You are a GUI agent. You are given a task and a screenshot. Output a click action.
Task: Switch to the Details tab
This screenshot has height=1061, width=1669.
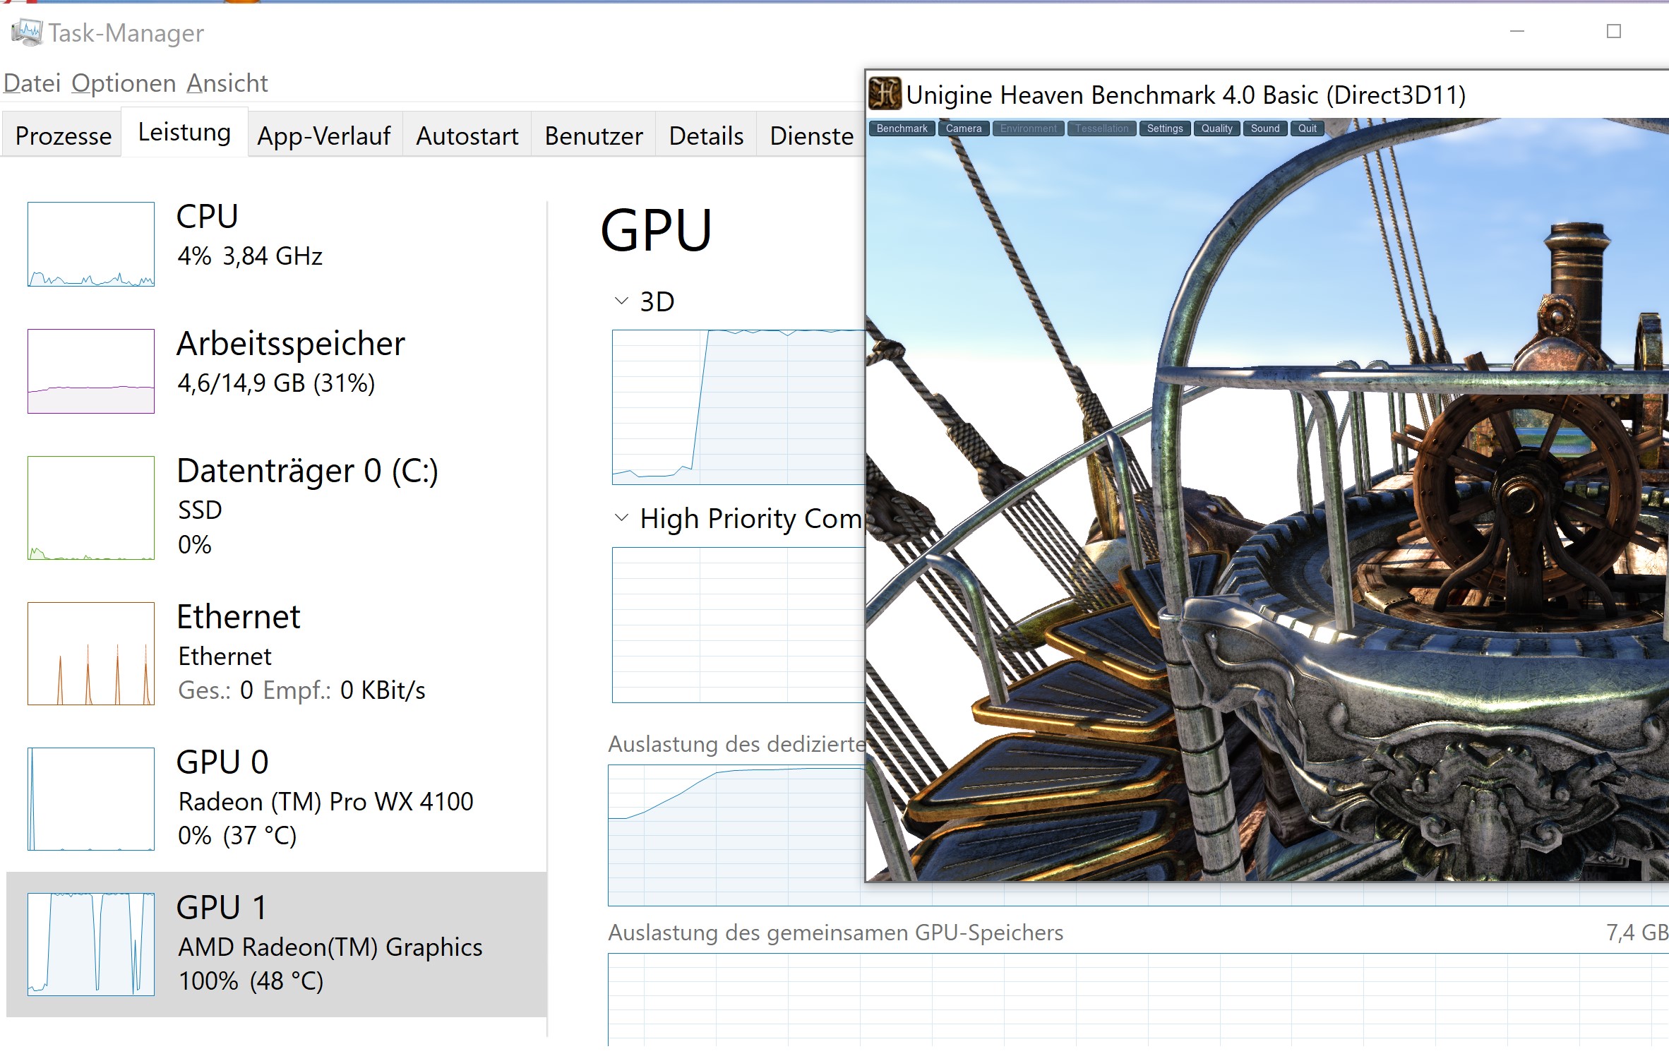point(706,136)
